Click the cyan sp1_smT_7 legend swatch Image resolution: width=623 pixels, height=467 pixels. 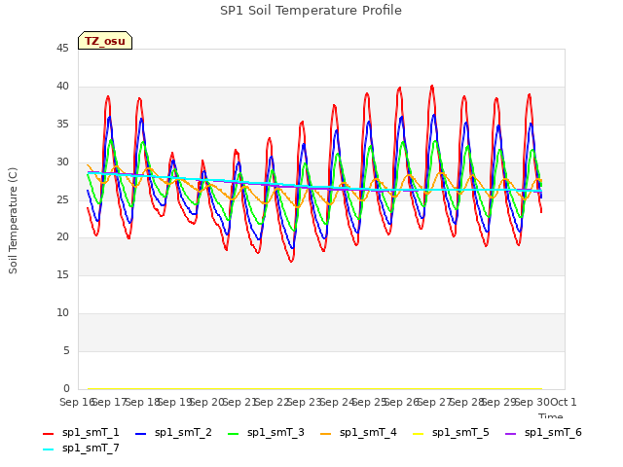(x=48, y=449)
